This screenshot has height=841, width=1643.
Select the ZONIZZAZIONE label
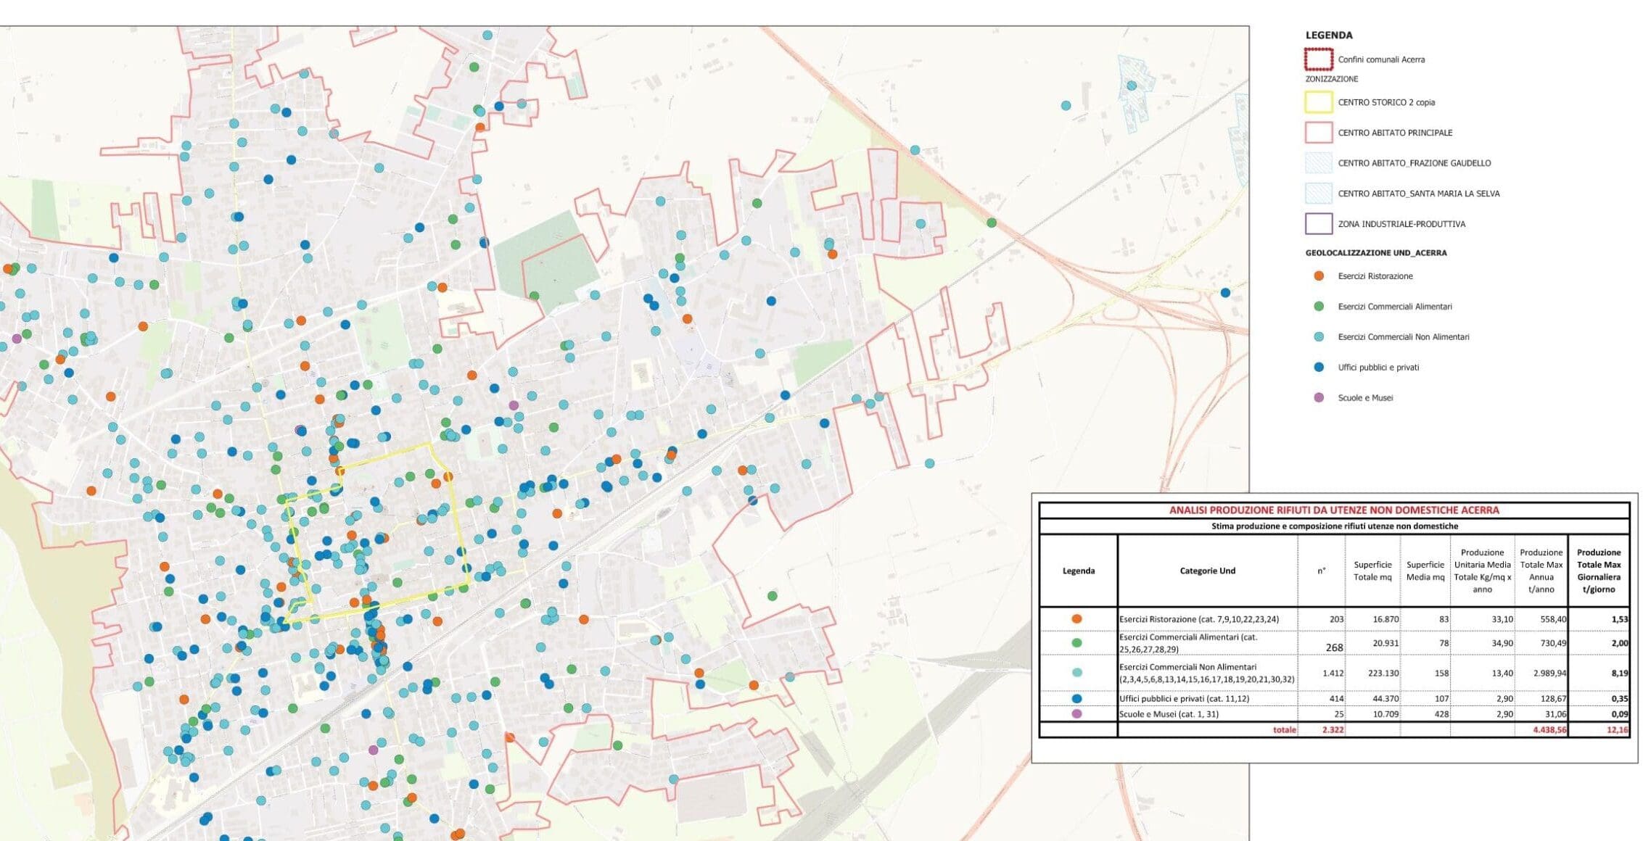(x=1332, y=79)
